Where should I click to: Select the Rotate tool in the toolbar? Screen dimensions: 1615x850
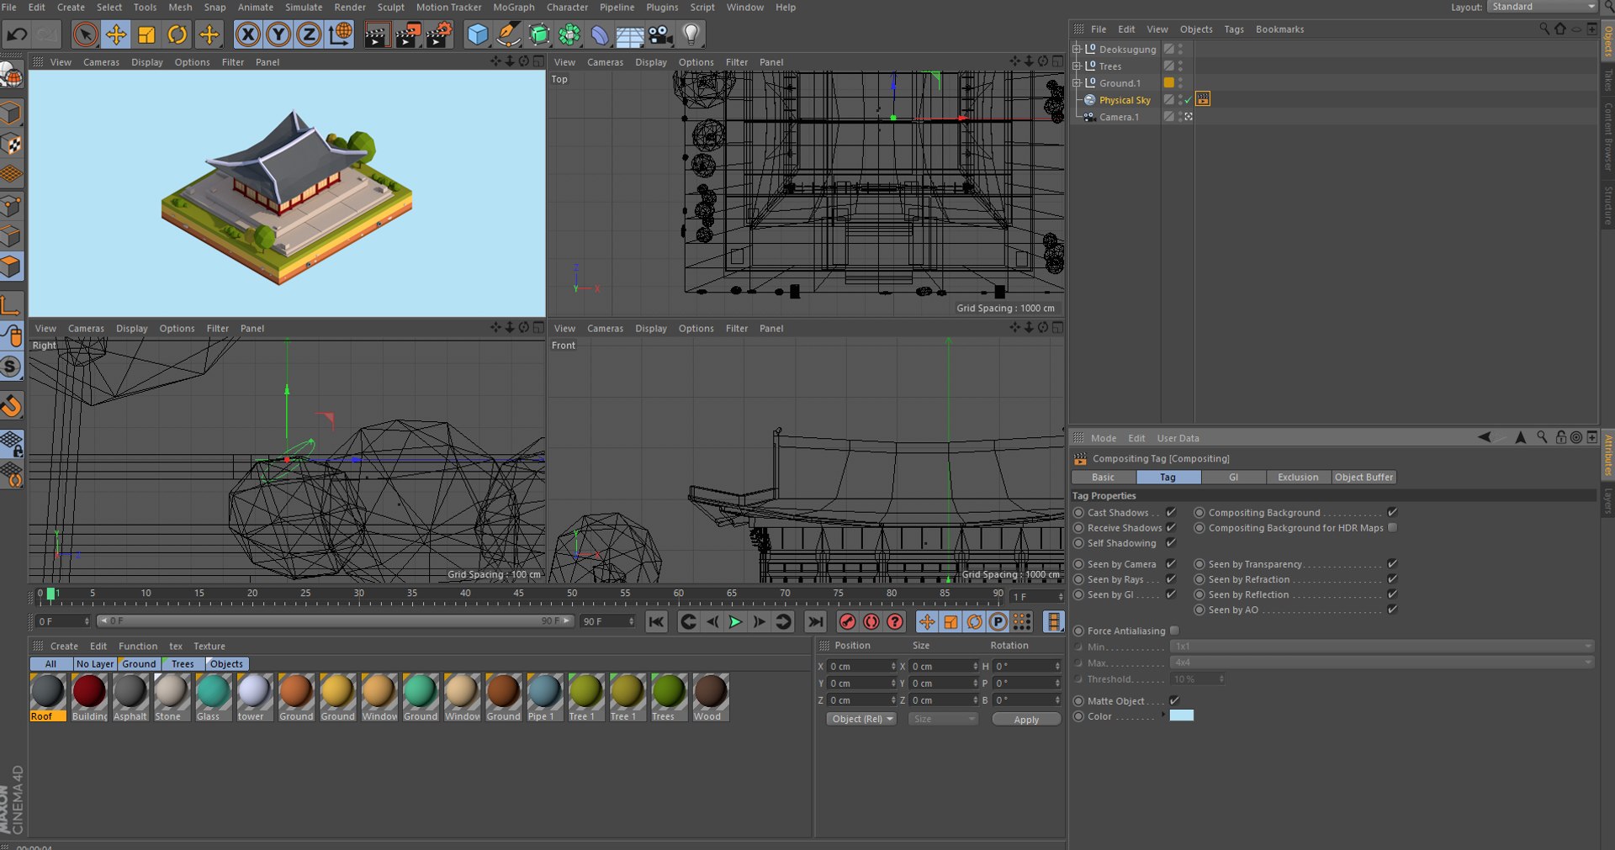(x=177, y=34)
